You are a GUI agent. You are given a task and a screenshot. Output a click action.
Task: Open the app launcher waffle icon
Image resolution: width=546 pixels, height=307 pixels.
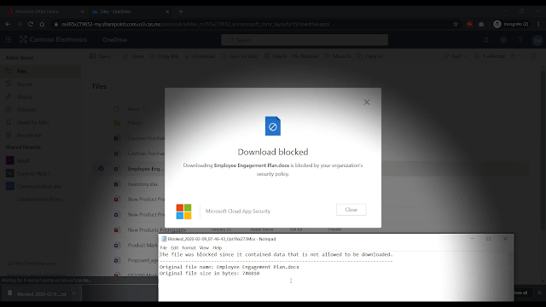click(9, 40)
